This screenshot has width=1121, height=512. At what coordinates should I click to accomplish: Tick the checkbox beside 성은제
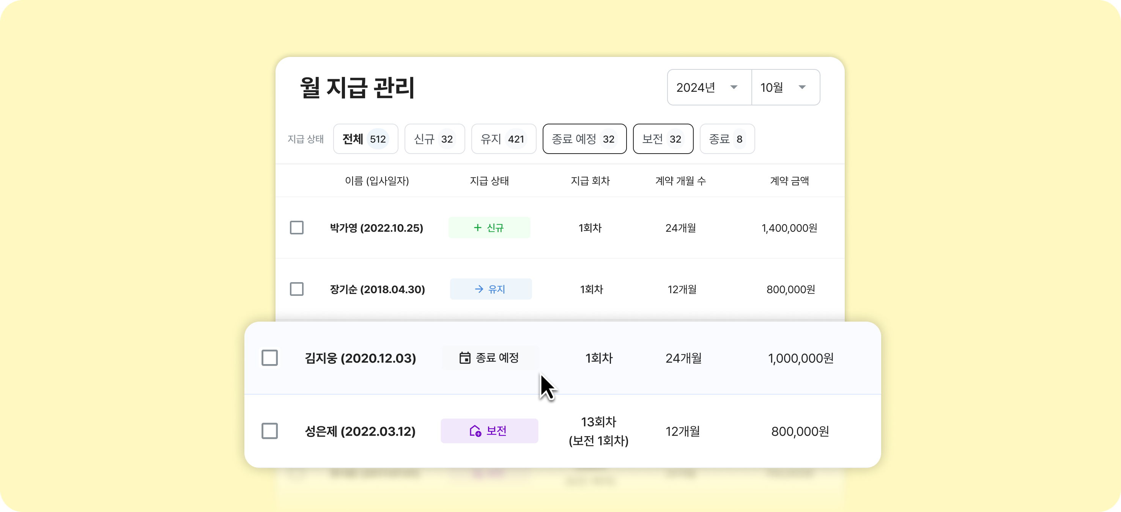(269, 431)
